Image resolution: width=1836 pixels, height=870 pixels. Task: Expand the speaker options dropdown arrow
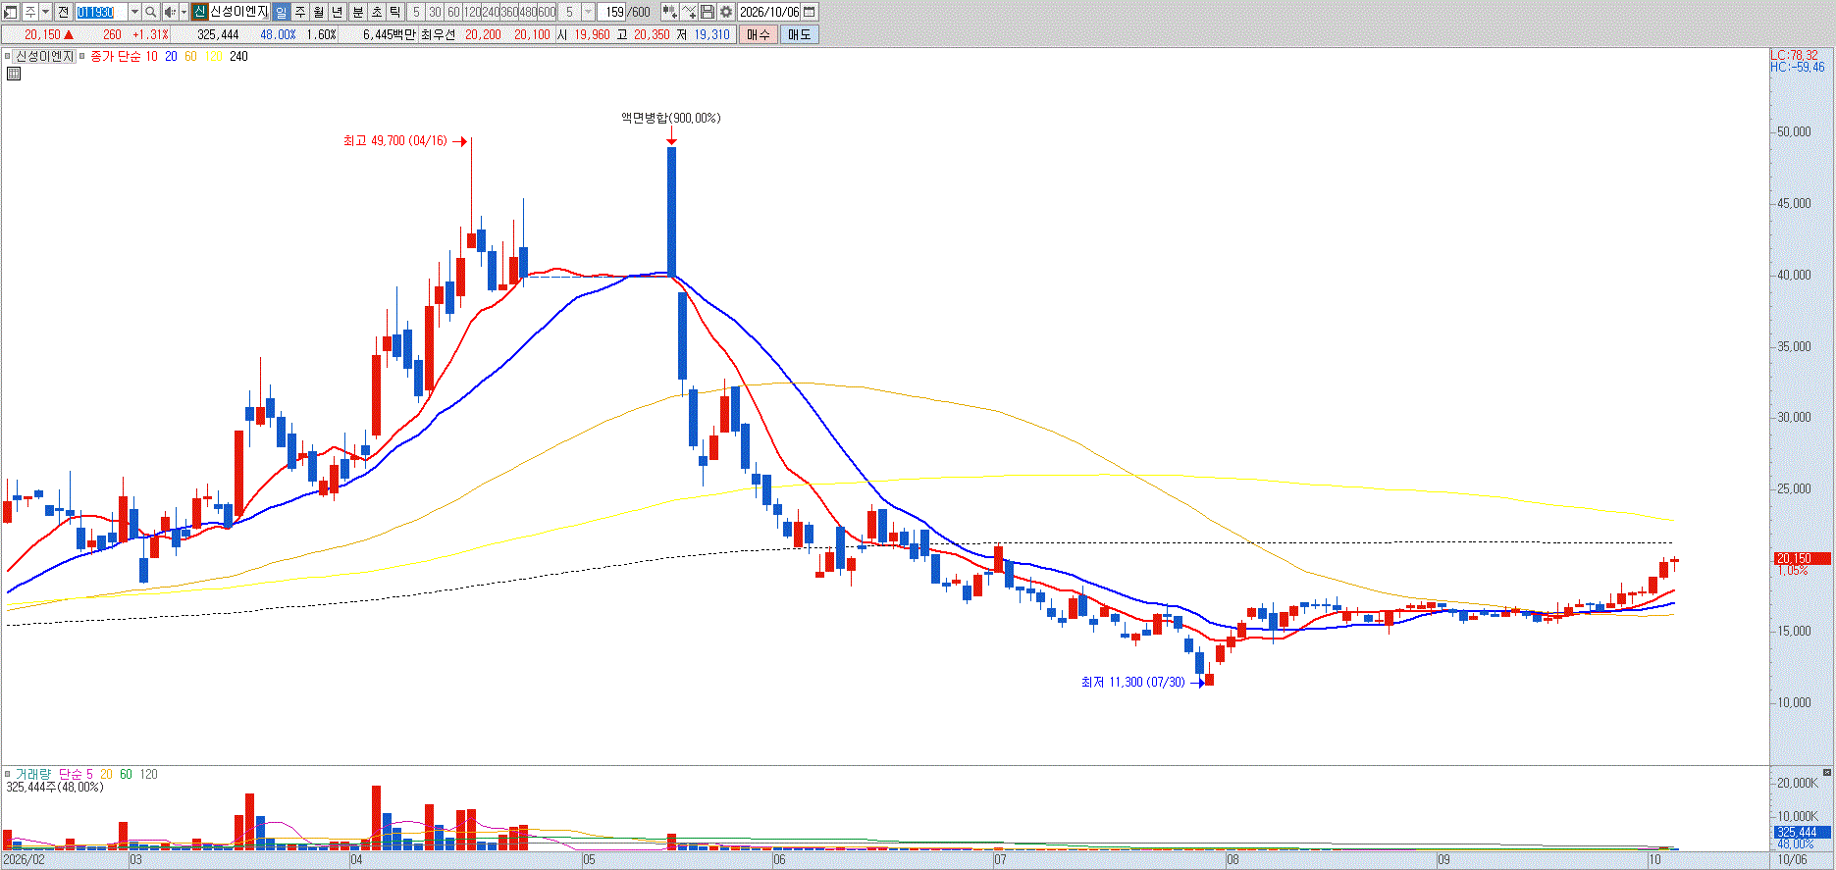point(184,12)
